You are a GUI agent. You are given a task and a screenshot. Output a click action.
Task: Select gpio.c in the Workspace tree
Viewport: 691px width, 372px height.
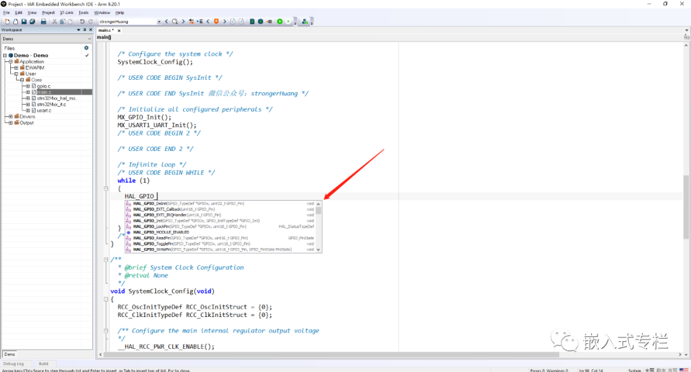(x=44, y=86)
